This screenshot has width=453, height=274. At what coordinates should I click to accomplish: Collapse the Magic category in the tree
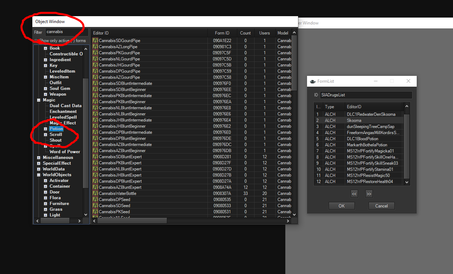point(38,100)
